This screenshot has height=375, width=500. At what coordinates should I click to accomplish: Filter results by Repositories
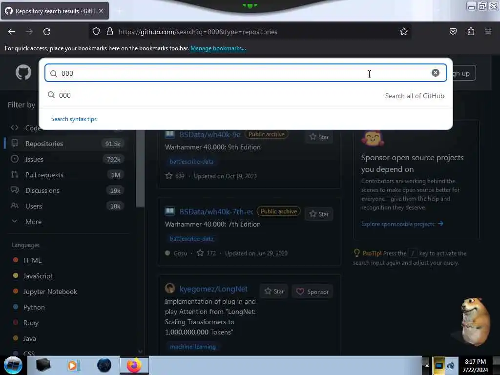[x=67, y=144]
